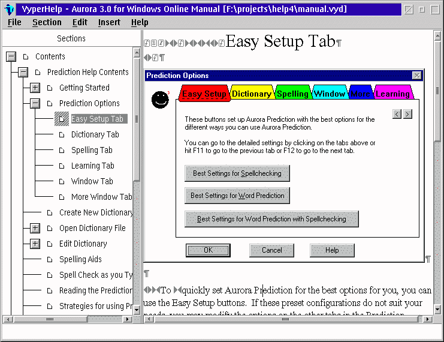Click the highlighted page icon of Easy Setup Tab
444x342 pixels.
tap(62, 119)
